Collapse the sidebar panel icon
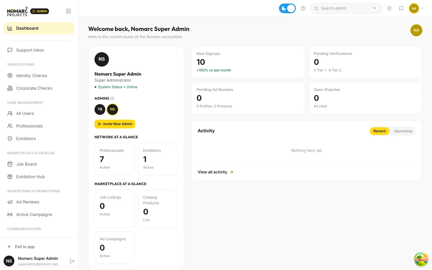Image resolution: width=432 pixels, height=270 pixels. point(68,11)
